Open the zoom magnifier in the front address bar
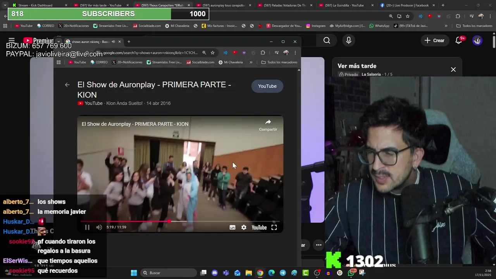This screenshot has height=279, width=496. [204, 53]
